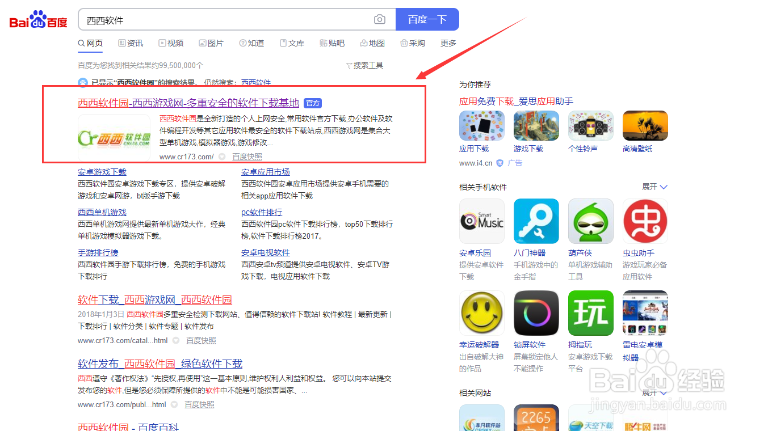Click the 拇指玩 green app icon
The width and height of the screenshot is (768, 431).
(x=591, y=313)
